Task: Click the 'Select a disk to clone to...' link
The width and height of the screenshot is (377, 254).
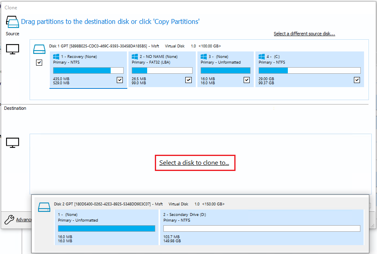Action: 195,162
